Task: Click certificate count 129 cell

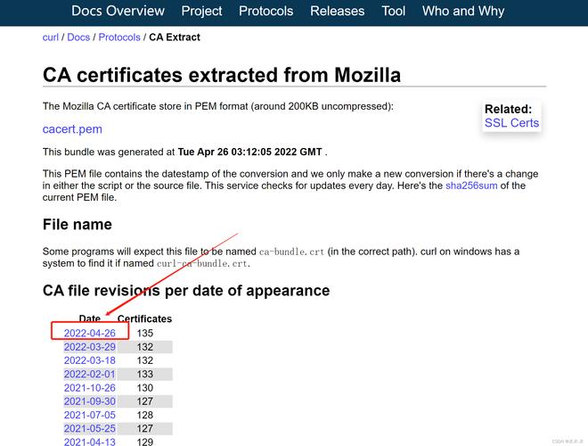Action: click(x=144, y=442)
